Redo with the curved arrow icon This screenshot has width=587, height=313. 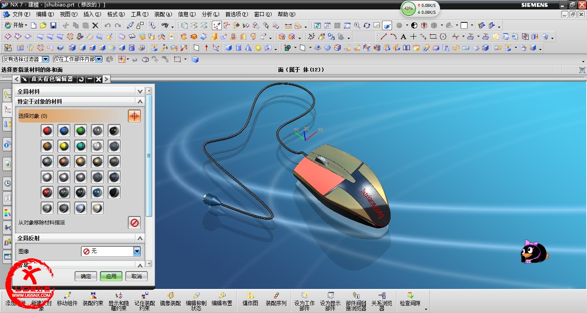pyautogui.click(x=118, y=25)
